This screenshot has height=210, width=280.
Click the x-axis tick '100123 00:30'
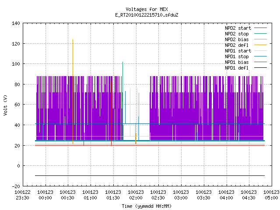[x=67, y=195]
